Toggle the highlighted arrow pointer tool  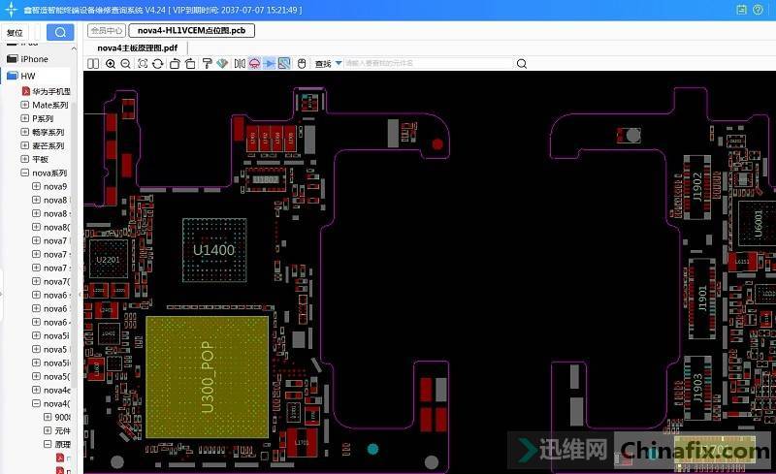[270, 64]
